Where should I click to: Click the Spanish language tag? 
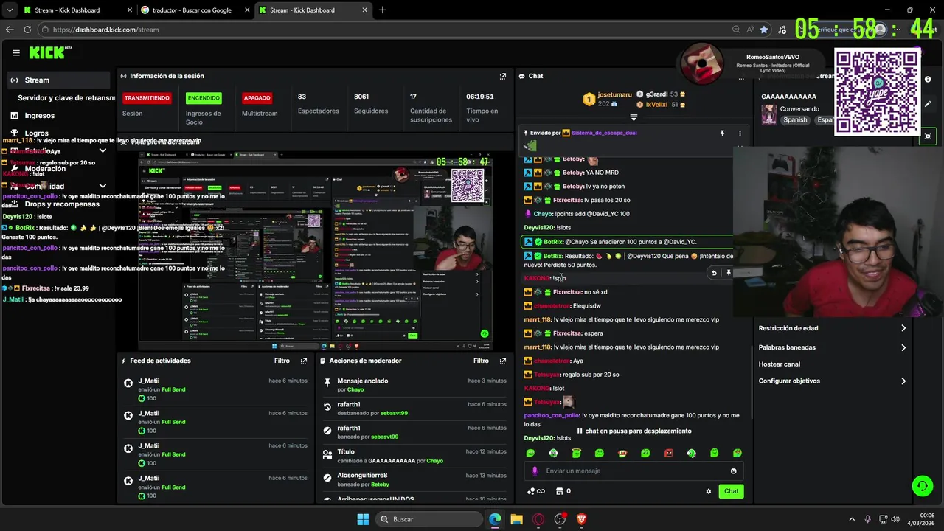point(795,119)
